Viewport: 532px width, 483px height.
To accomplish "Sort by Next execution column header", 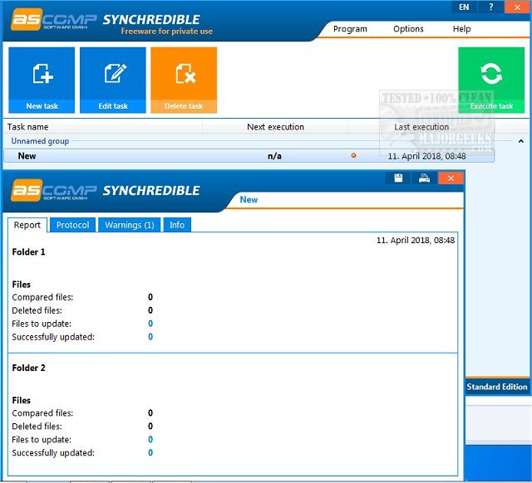I will [275, 127].
